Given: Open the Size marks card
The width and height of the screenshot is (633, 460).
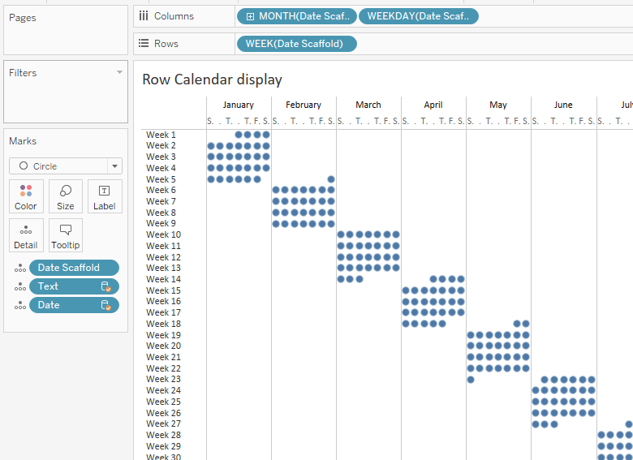Looking at the screenshot, I should tap(66, 196).
